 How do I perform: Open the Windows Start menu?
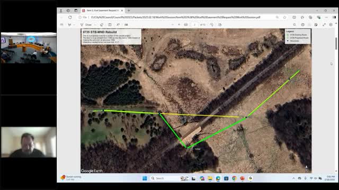(145, 178)
